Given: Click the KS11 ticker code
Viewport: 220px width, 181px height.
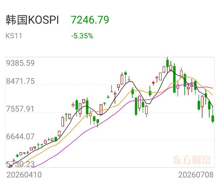Looking at the screenshot, I should pyautogui.click(x=14, y=36).
